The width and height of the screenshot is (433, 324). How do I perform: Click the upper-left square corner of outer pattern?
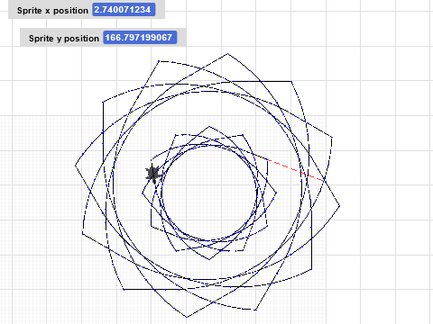103,102
